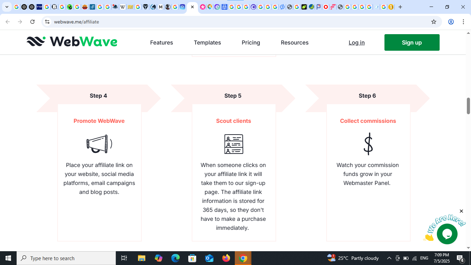Switch to the TTP tab

(39, 7)
